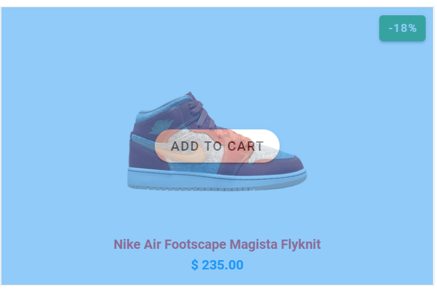Image resolution: width=437 pixels, height=290 pixels.
Task: Click the dollar sign in the price
Action: [x=195, y=265]
